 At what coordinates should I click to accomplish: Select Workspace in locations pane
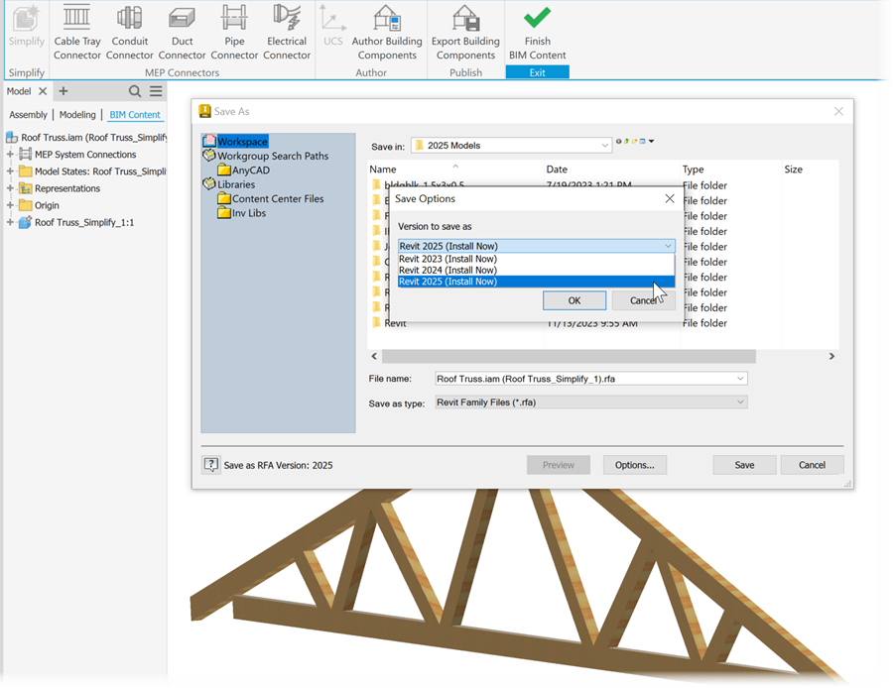coord(242,141)
